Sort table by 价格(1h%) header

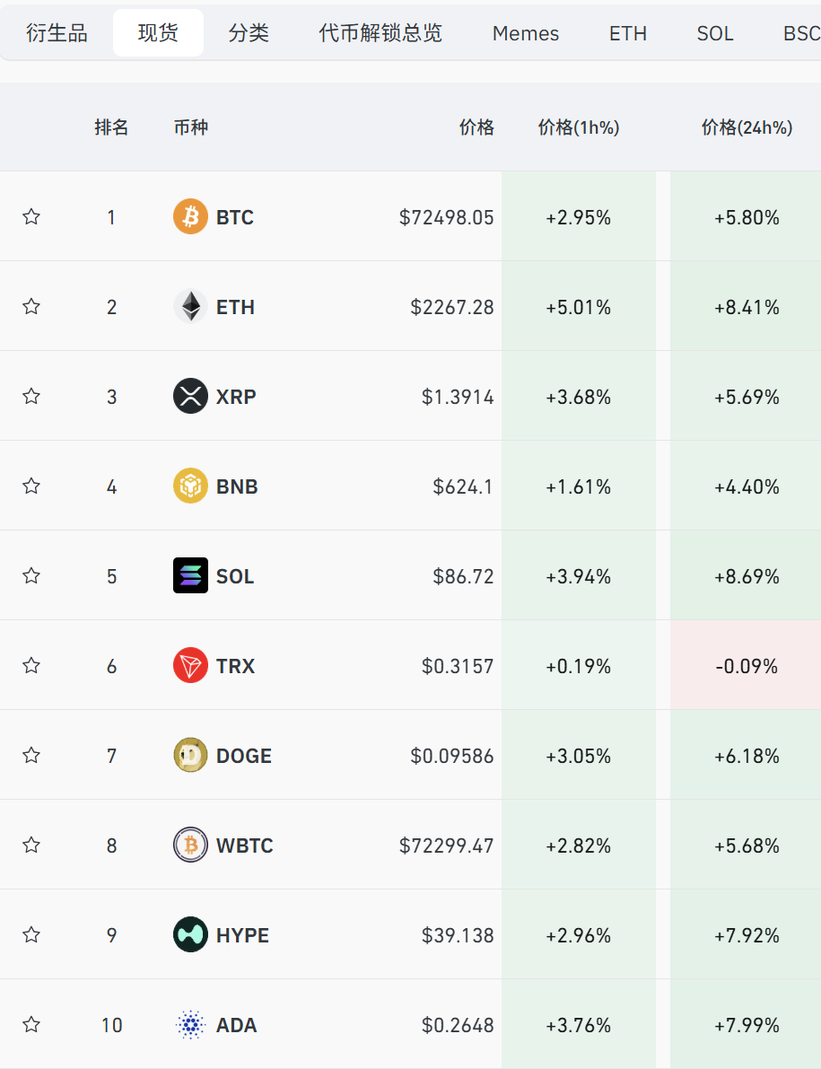coord(579,127)
